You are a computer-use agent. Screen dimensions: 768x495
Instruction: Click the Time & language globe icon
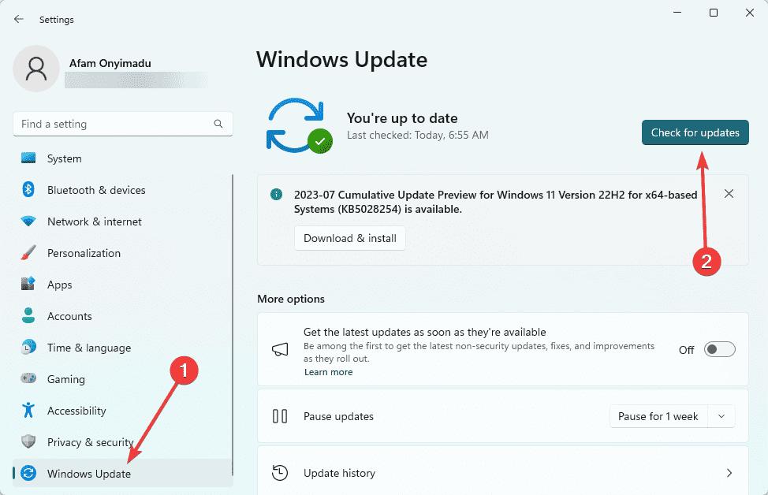(x=28, y=347)
